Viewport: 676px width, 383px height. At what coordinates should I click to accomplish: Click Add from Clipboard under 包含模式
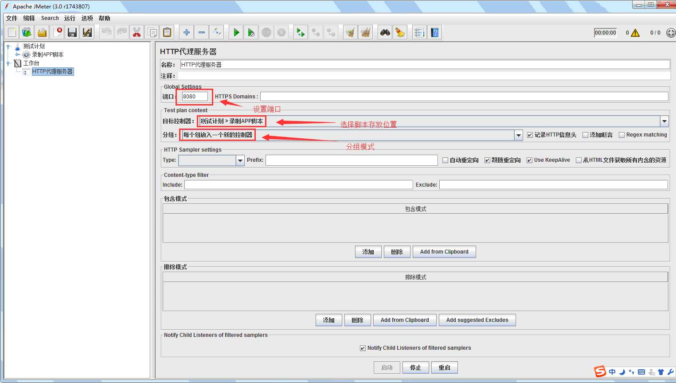pos(444,252)
